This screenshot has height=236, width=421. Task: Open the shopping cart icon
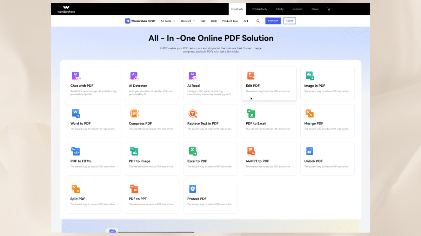pos(329,9)
